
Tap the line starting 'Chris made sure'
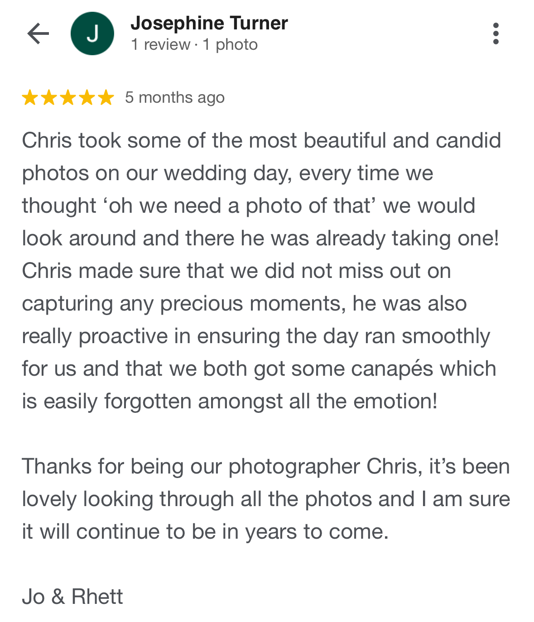coord(236,271)
